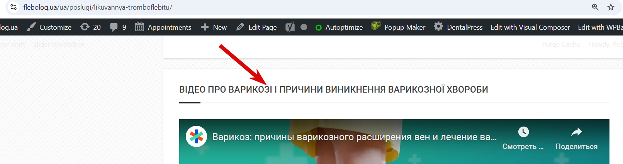Click the flebolog.ua site name in admin bar
The height and width of the screenshot is (164, 623).
click(x=9, y=27)
